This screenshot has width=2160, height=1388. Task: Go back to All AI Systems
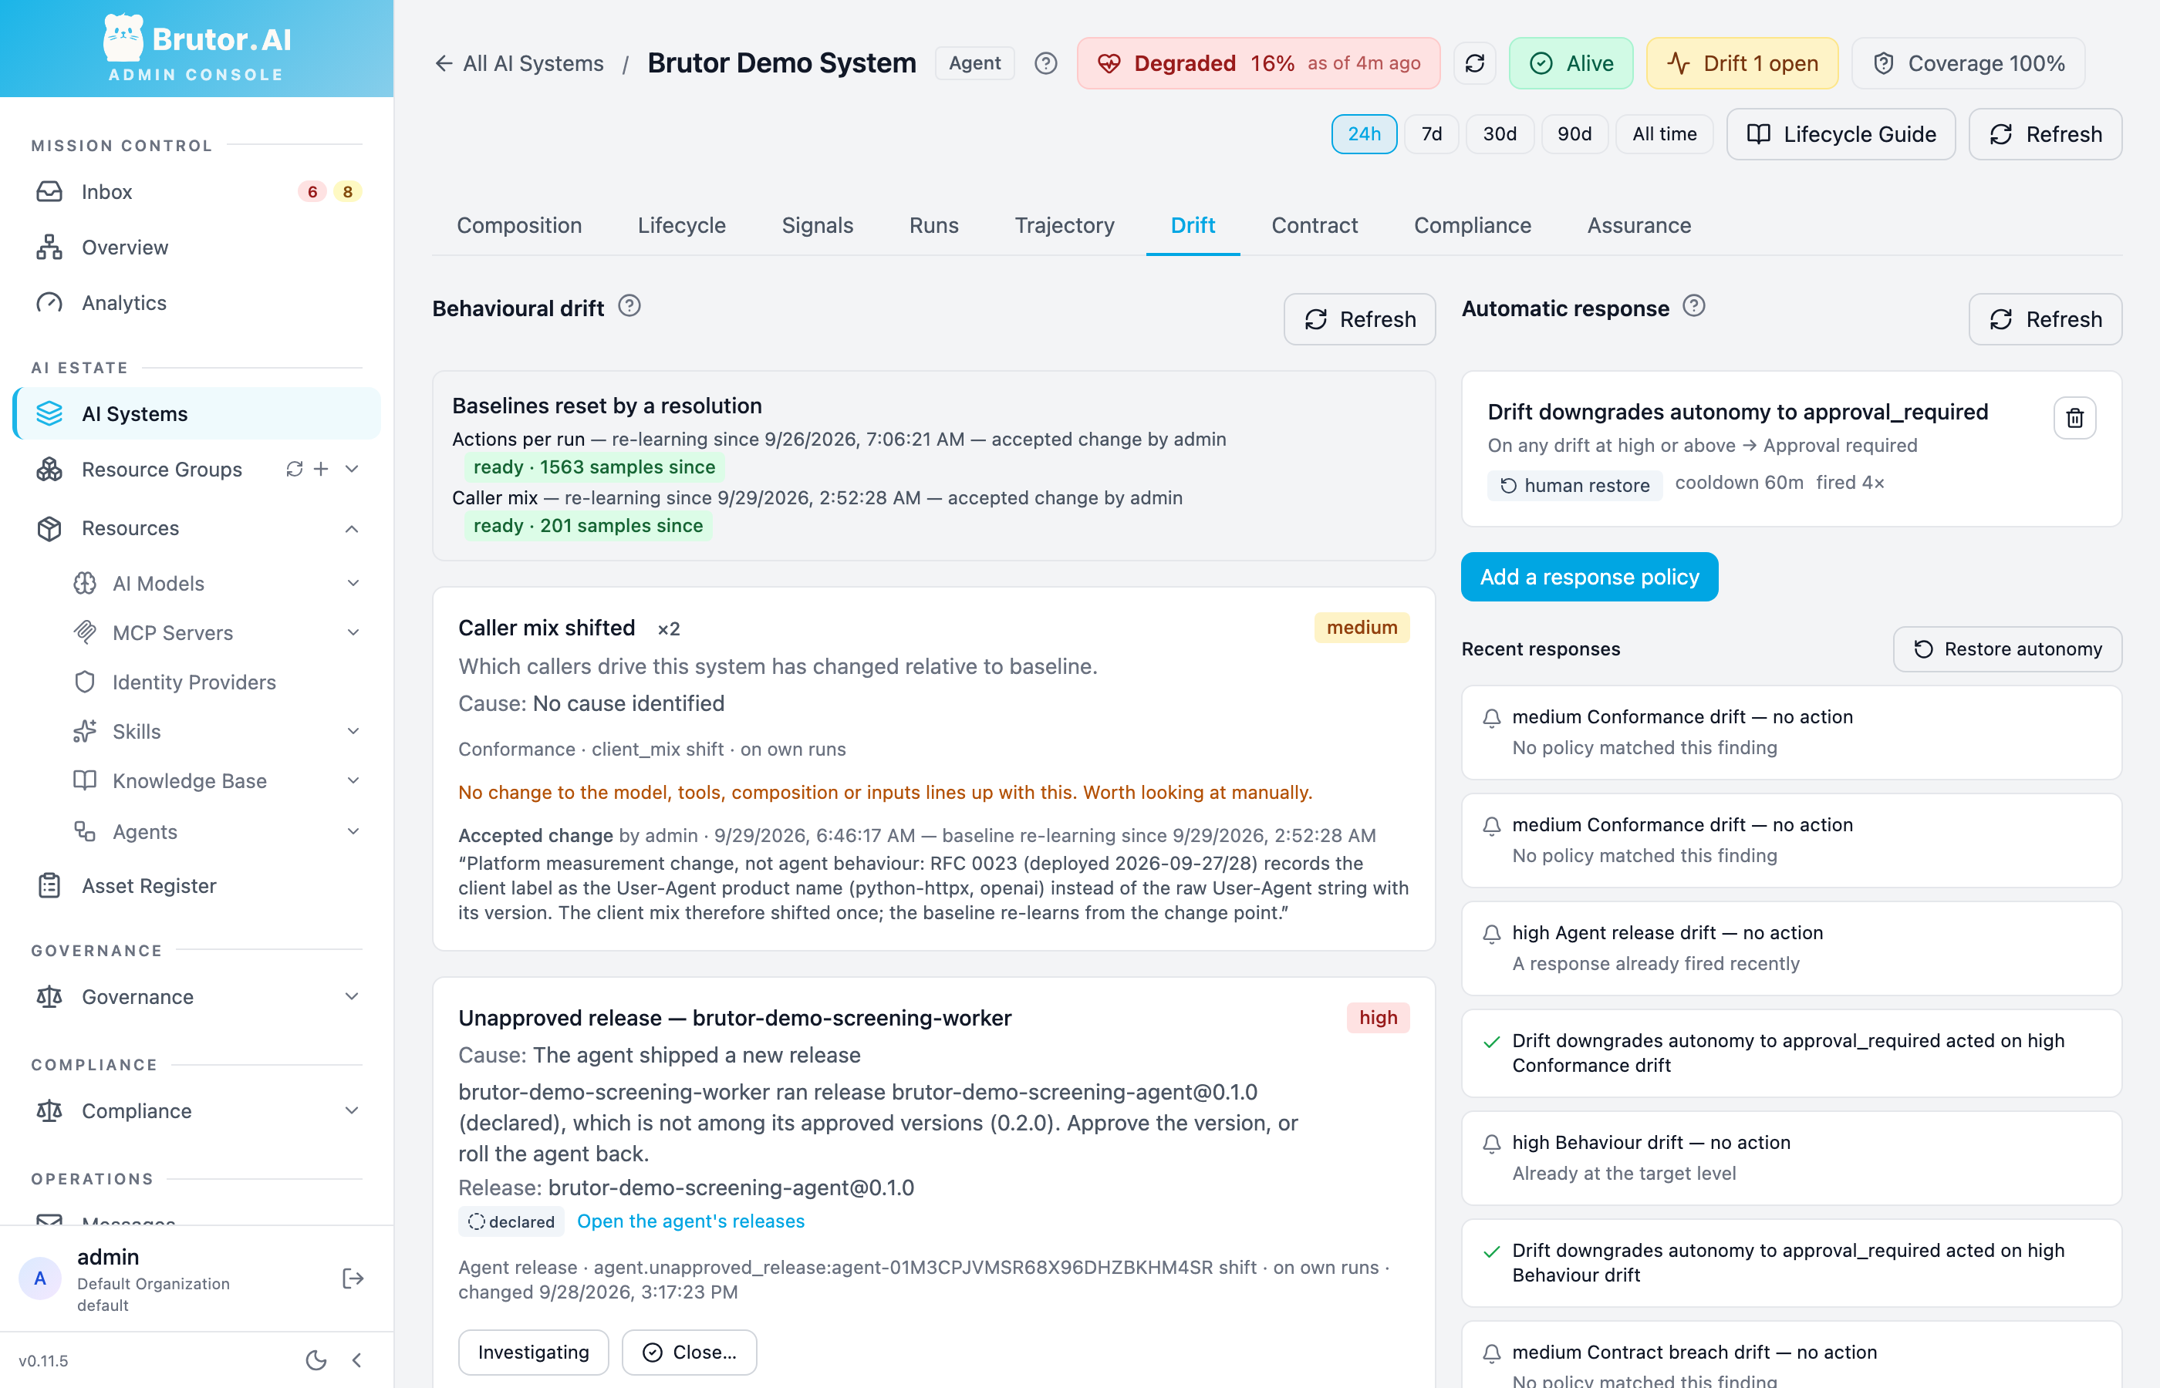point(519,63)
